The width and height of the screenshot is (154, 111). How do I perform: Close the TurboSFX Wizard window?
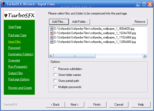(150, 4)
